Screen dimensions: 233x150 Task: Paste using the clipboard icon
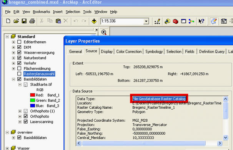pos(58,21)
